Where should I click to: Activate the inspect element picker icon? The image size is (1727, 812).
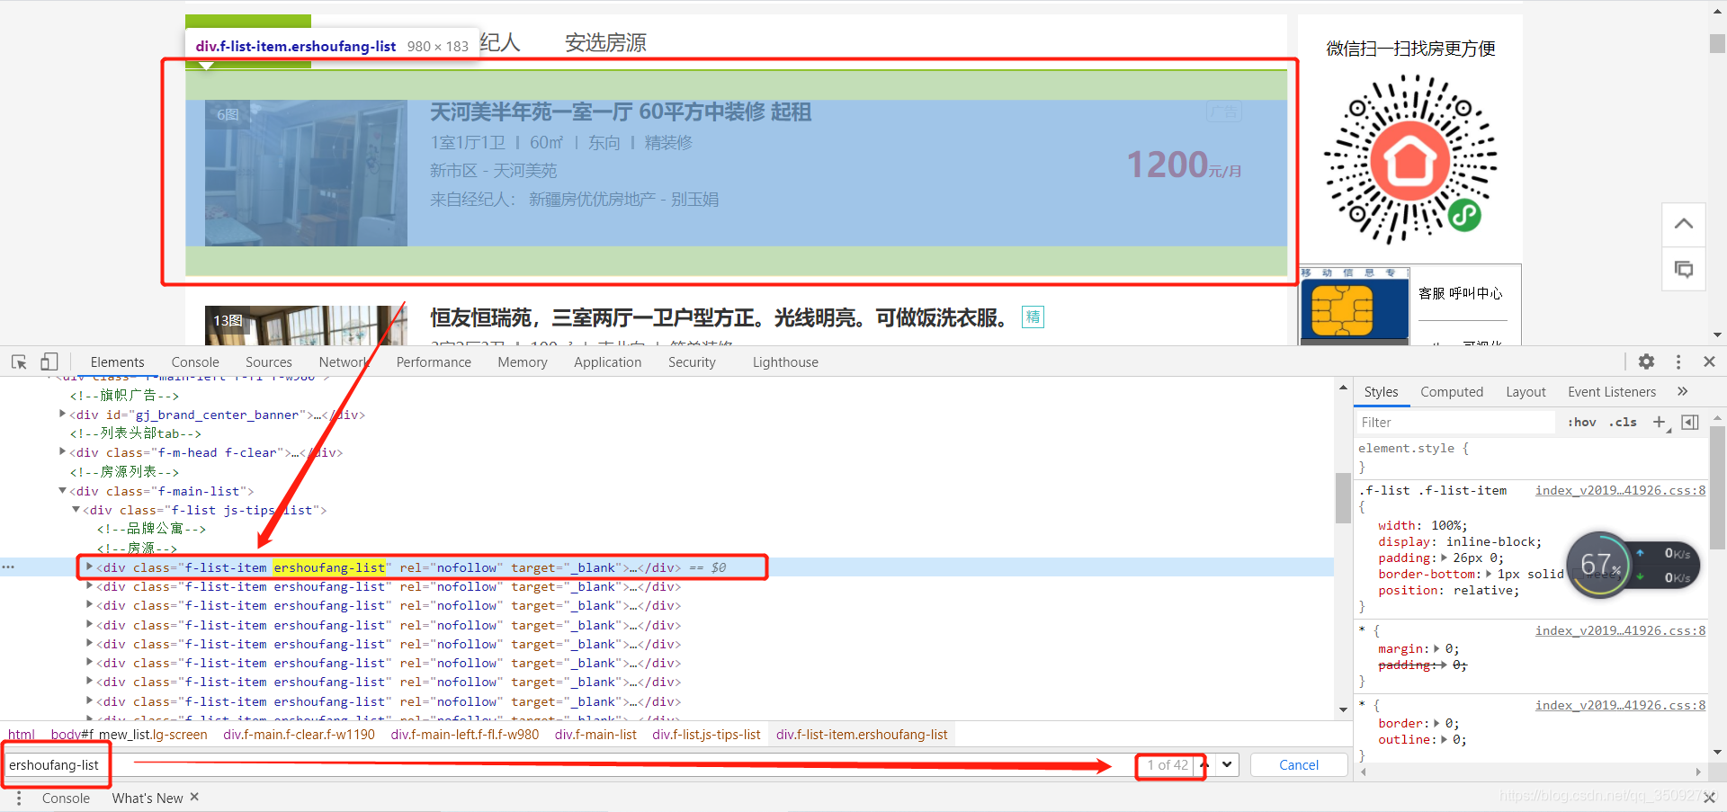19,361
